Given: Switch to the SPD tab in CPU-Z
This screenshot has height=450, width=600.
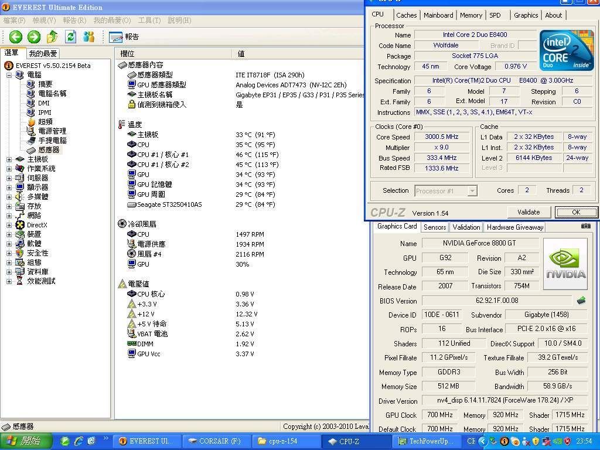Looking at the screenshot, I should pyautogui.click(x=495, y=15).
